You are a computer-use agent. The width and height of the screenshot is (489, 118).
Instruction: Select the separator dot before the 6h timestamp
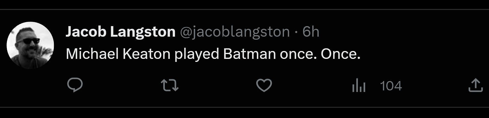(x=296, y=32)
